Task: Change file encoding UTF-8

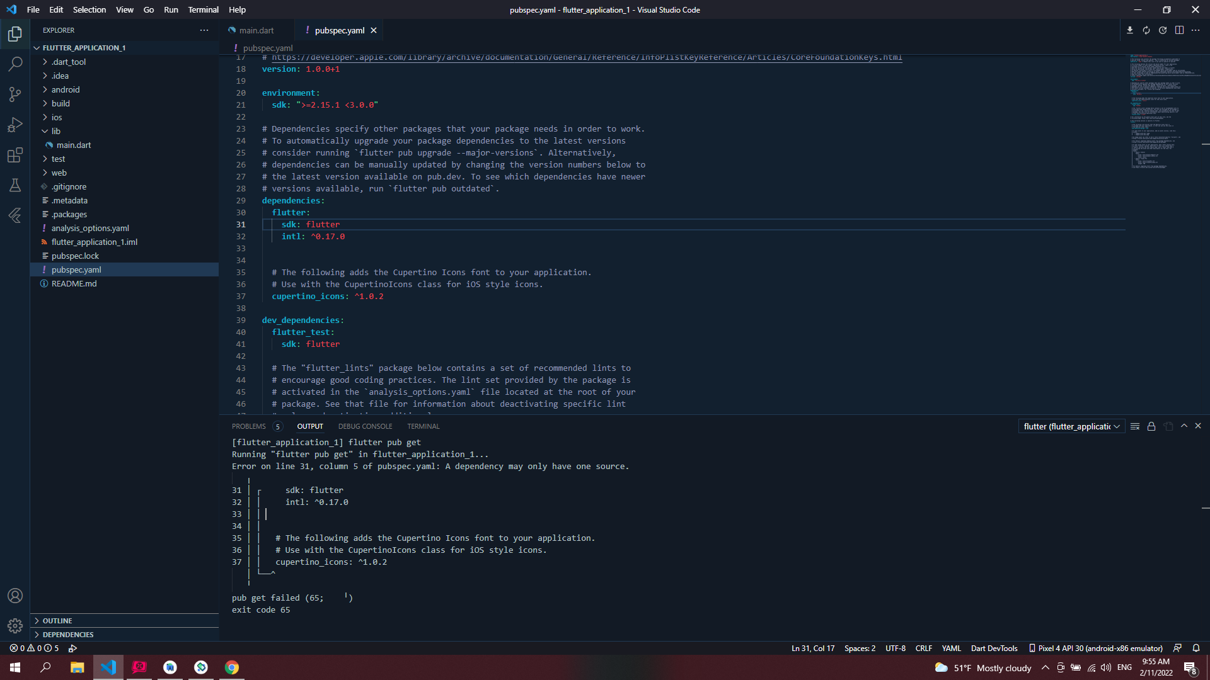Action: (x=895, y=648)
